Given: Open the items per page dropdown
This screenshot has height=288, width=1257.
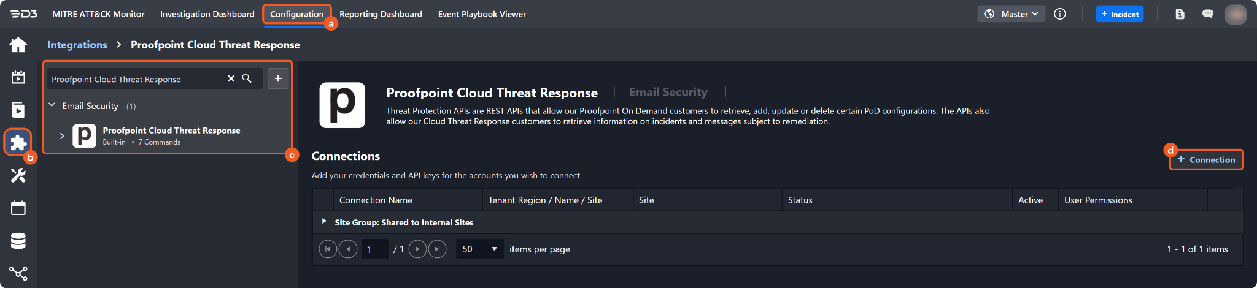Looking at the screenshot, I should tap(480, 249).
